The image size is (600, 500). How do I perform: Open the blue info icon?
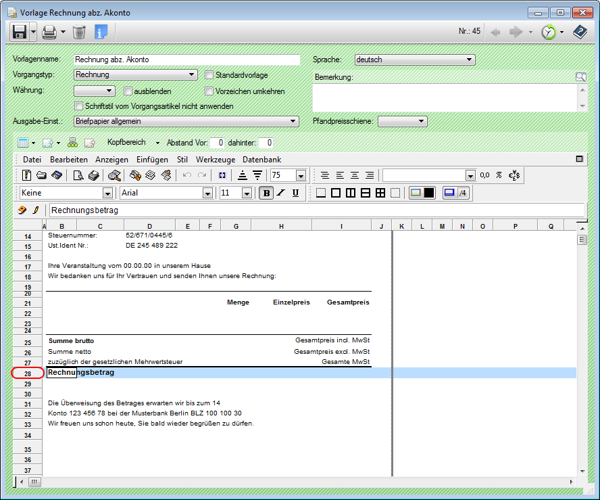pos(101,31)
